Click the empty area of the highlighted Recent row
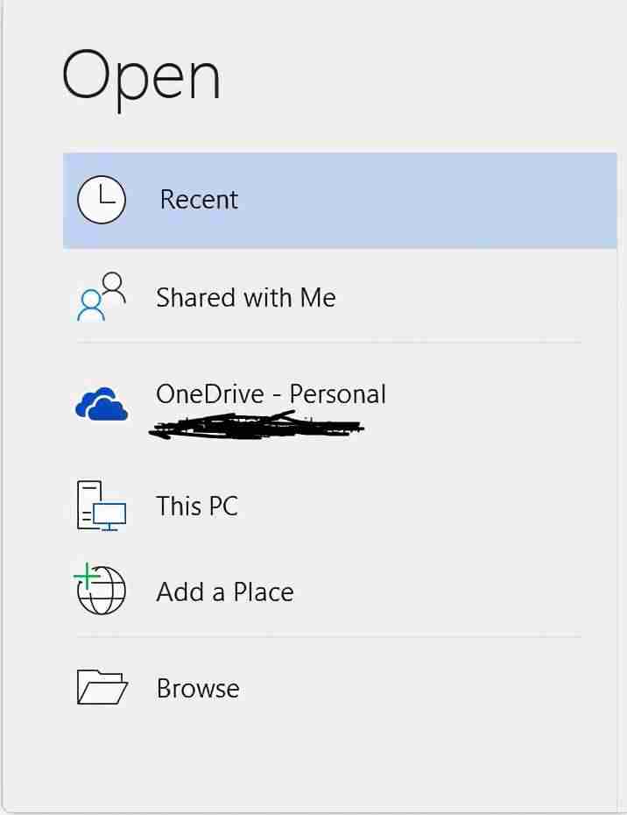 point(426,200)
